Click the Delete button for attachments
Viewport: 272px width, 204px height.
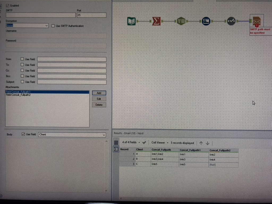99,105
